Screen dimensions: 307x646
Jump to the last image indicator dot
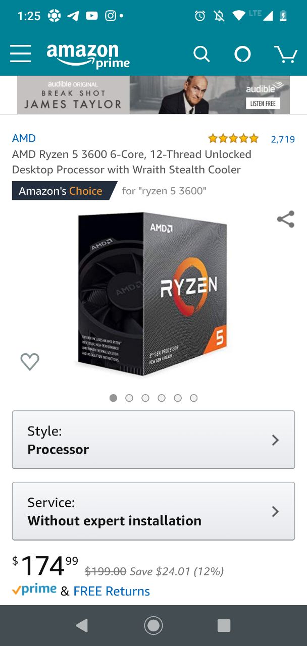pyautogui.click(x=194, y=398)
